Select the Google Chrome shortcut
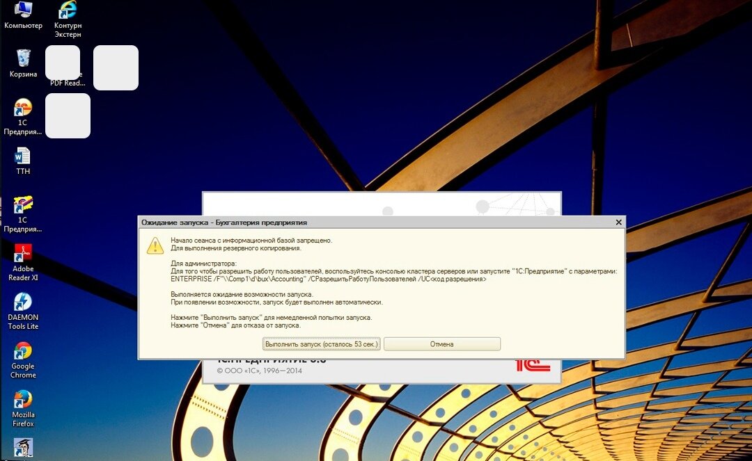752x461 pixels. click(x=22, y=360)
